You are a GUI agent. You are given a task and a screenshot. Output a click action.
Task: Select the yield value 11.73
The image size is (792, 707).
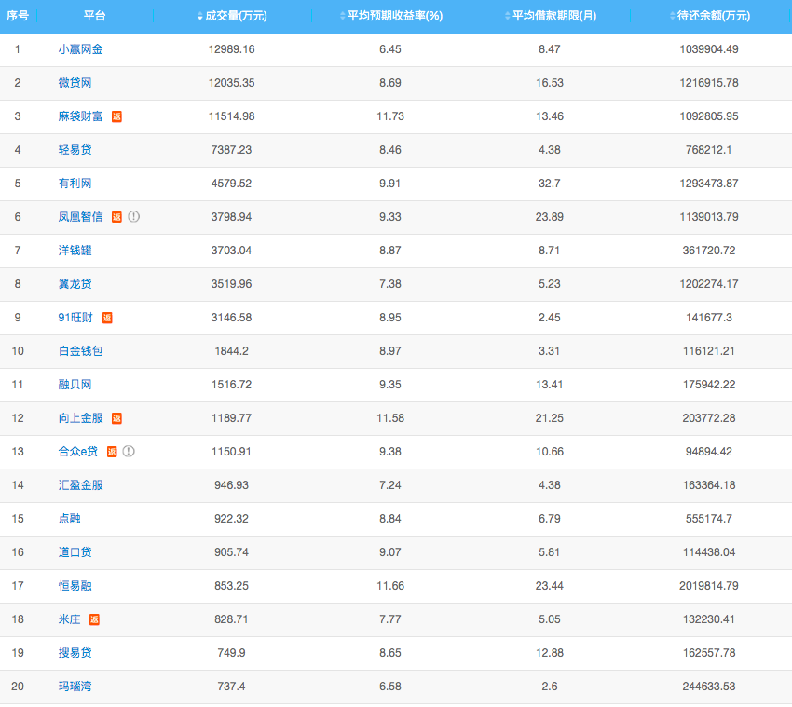390,116
